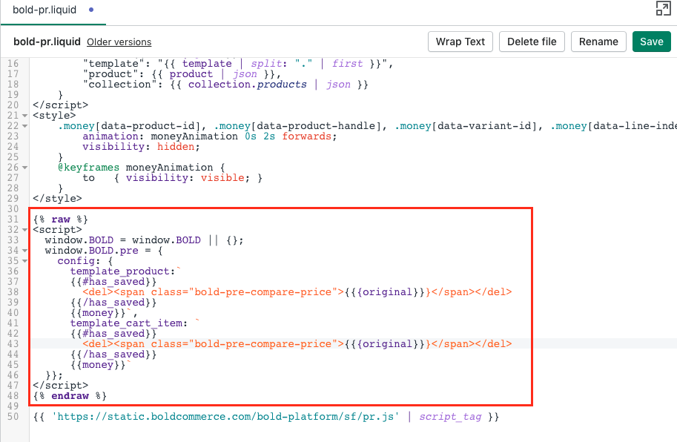Viewport: 677px width, 442px height.
Task: Click line number 50 in the gutter
Action: 14,417
